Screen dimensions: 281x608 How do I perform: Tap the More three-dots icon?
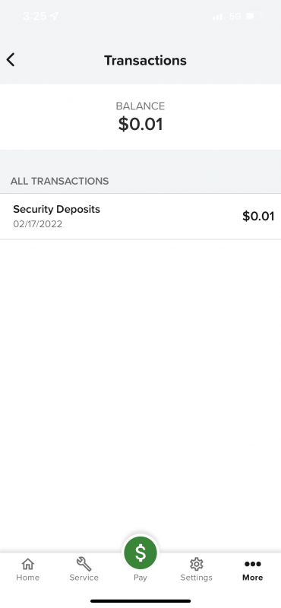252,564
